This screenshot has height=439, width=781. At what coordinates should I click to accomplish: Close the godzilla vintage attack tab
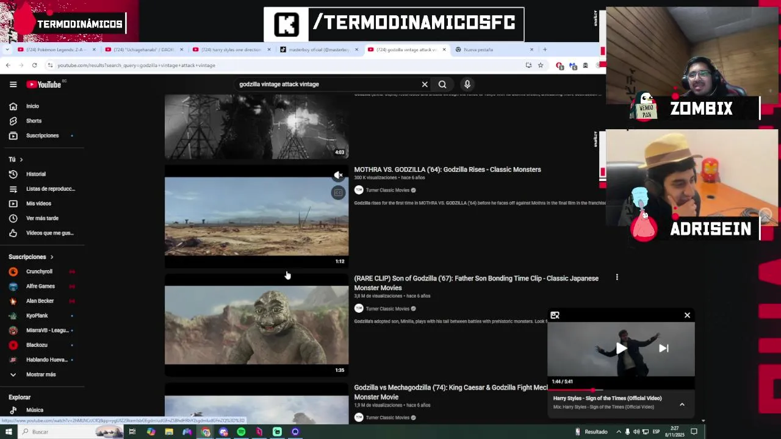coord(444,49)
